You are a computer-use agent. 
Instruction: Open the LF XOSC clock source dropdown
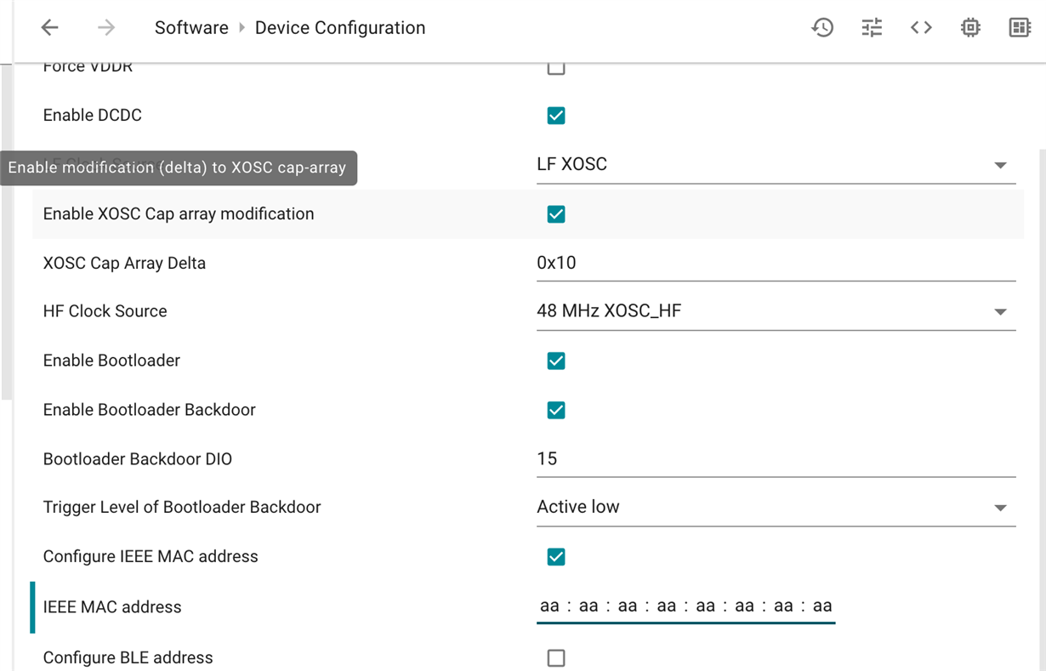(x=776, y=164)
